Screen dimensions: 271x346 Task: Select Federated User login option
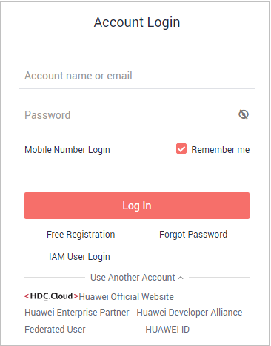point(55,330)
